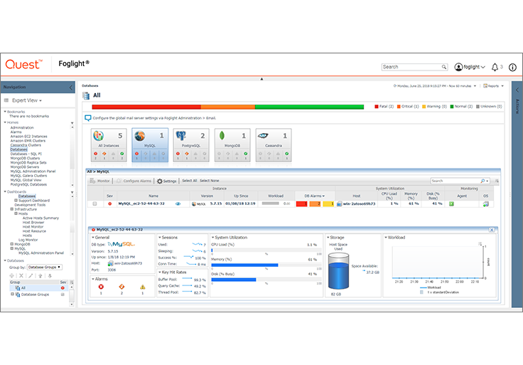523x365 pixels.
Task: Click the storage cylinder graphic
Action: (338, 271)
